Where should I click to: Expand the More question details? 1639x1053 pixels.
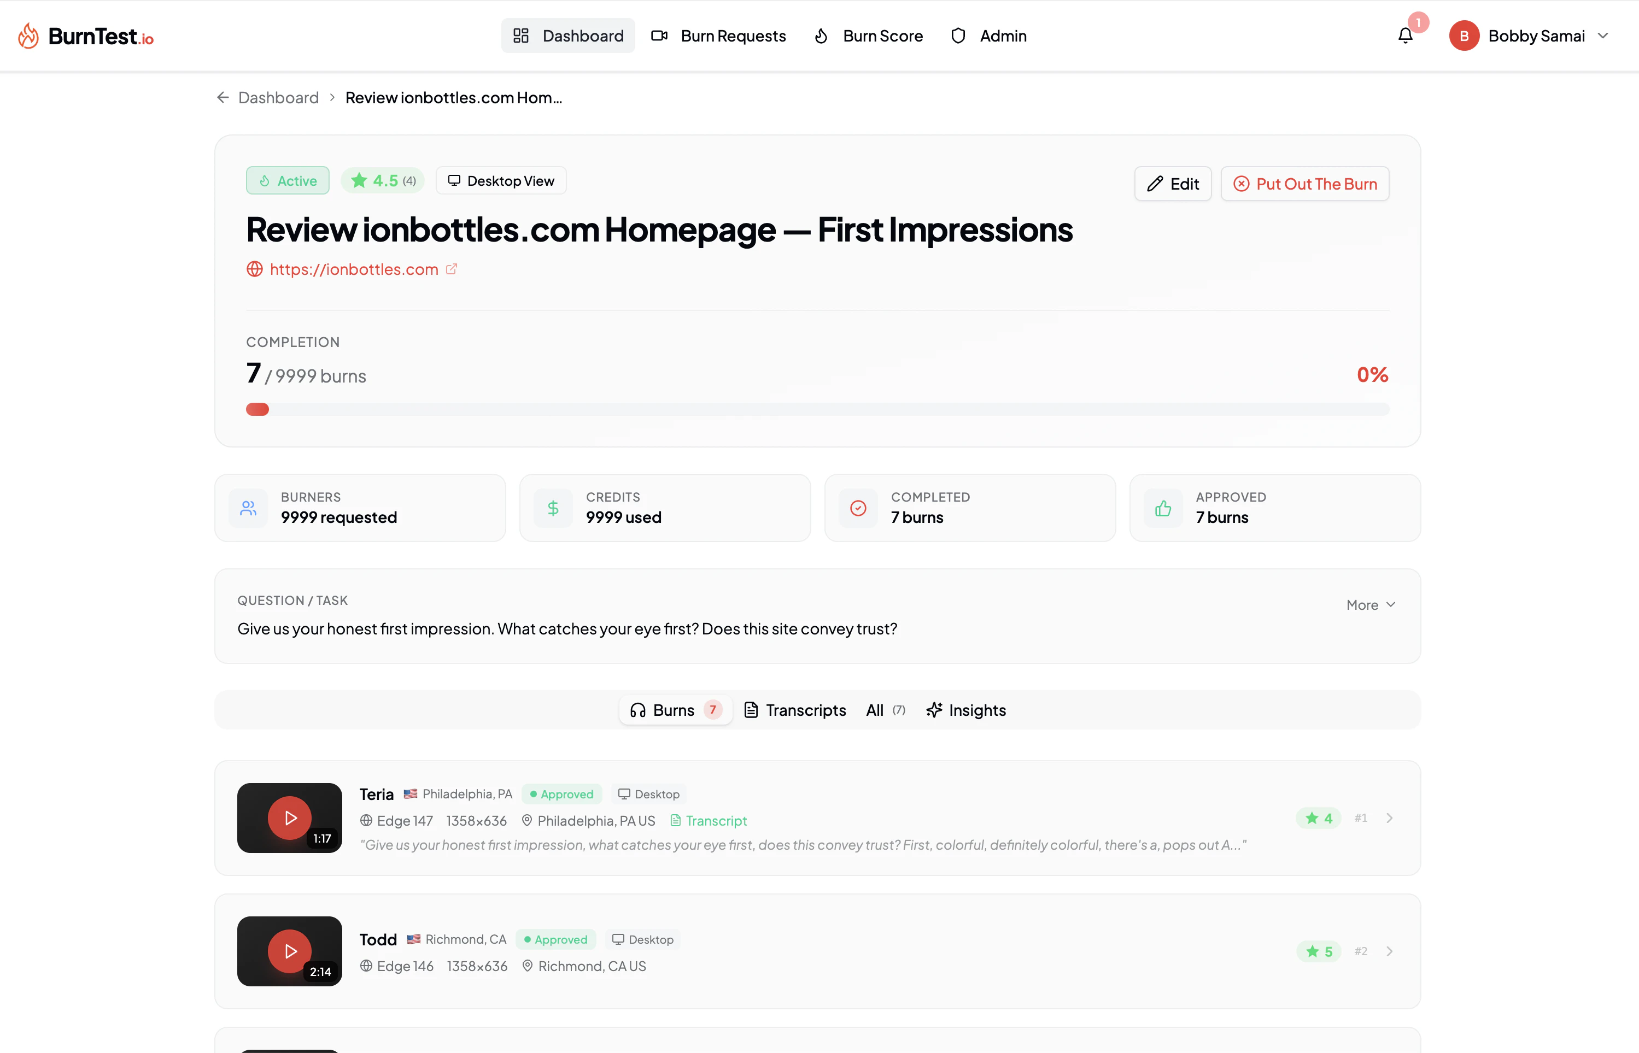point(1371,604)
